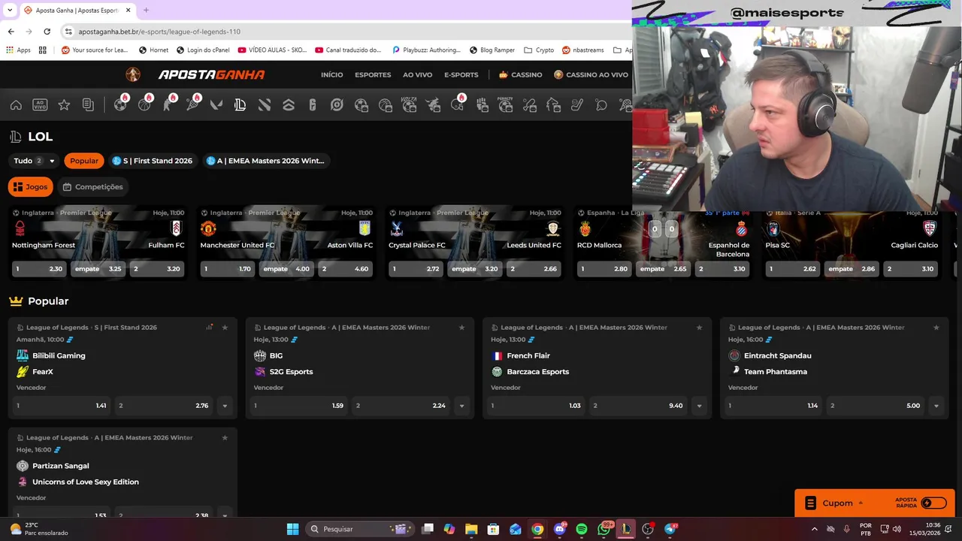This screenshot has width=962, height=541.
Task: Select the bull virtual sport icon
Action: [x=433, y=105]
